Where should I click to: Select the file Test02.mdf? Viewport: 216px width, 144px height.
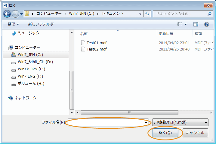[97, 49]
